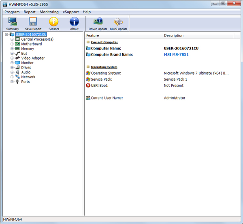The image size is (243, 224).
Task: Click the 'Not Present' UEFI value
Action: click(174, 85)
